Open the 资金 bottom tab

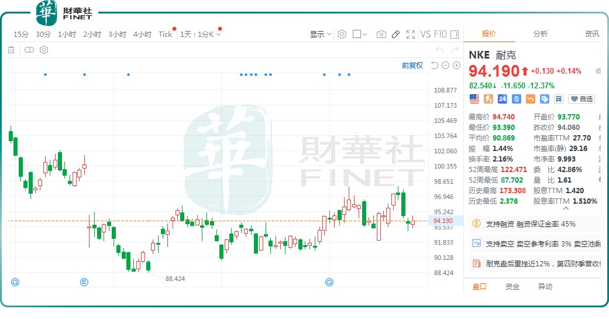(x=512, y=286)
